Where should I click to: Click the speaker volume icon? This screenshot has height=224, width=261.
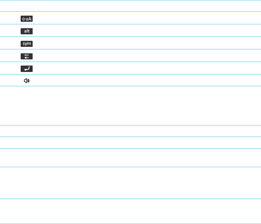(27, 81)
